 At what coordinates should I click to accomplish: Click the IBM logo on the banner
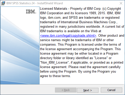[31, 12]
